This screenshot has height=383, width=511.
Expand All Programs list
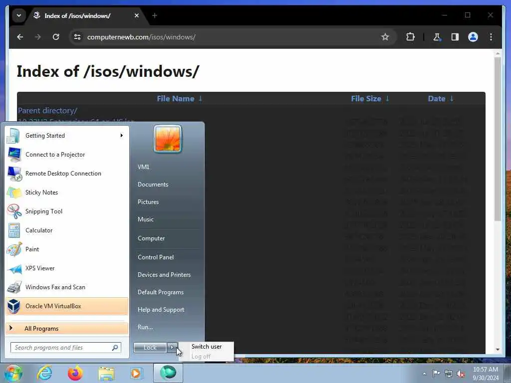tap(67, 328)
